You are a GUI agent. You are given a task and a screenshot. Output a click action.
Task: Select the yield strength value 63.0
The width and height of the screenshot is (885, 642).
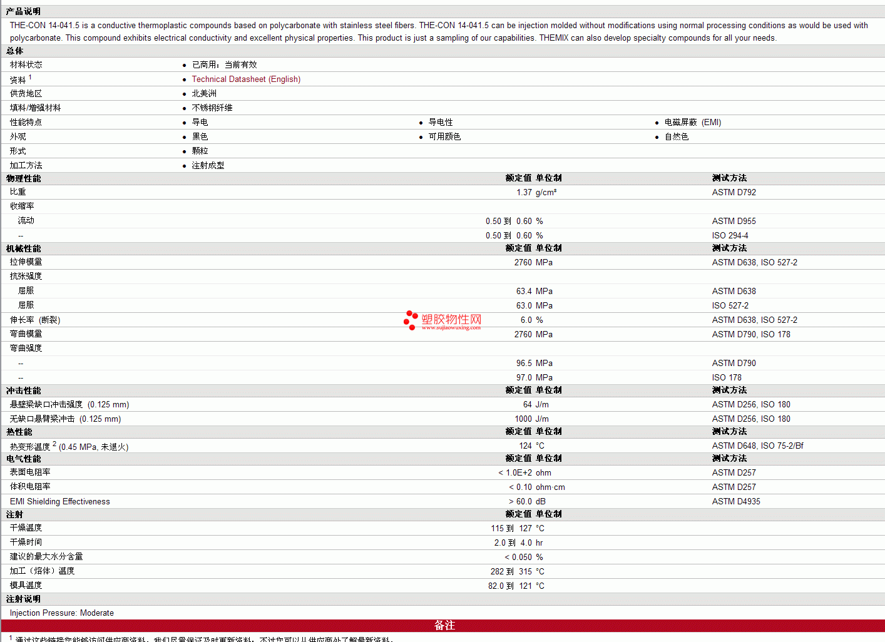(524, 306)
